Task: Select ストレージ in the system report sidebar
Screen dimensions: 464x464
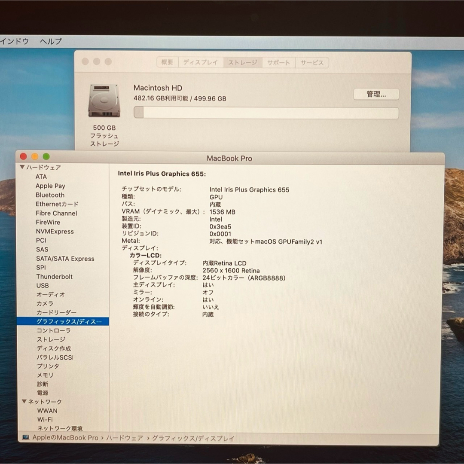Action: (x=51, y=339)
